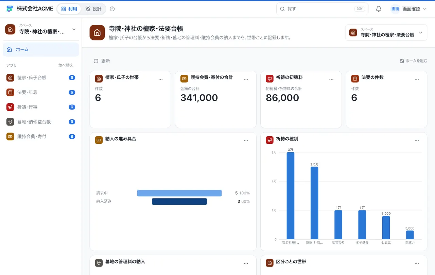This screenshot has width=435, height=275.
Task: Click the ホームを組む link
Action: [414, 61]
